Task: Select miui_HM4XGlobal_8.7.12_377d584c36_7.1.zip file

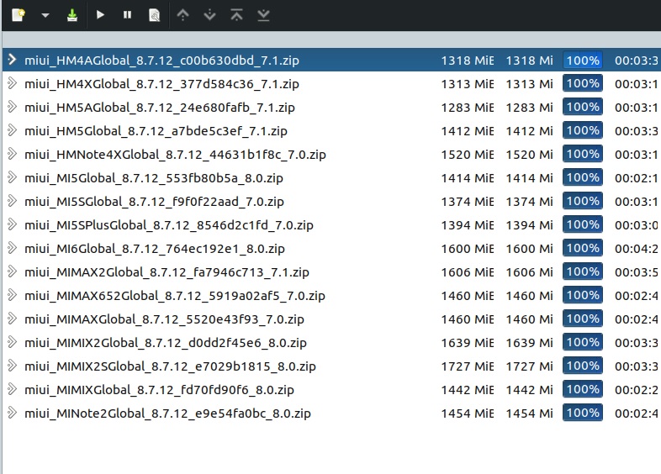Action: 161,84
